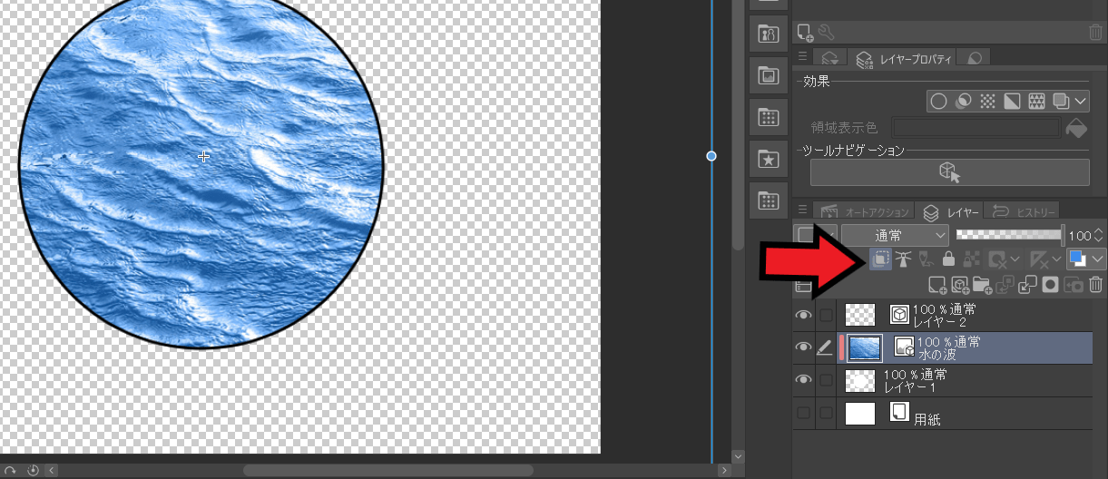Click the lock layer padlock icon
1108x479 pixels.
click(x=949, y=259)
